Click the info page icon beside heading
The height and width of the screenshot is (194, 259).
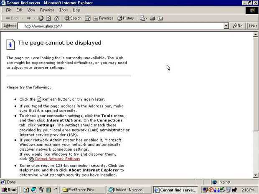10,44
